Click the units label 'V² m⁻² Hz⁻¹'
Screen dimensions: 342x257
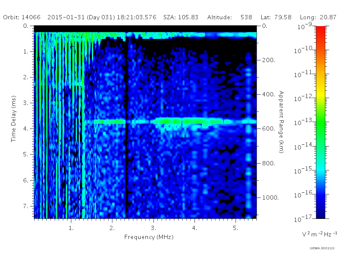[x=319, y=234]
